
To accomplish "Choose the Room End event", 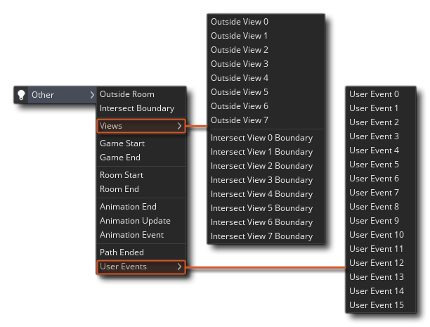I will pyautogui.click(x=119, y=189).
